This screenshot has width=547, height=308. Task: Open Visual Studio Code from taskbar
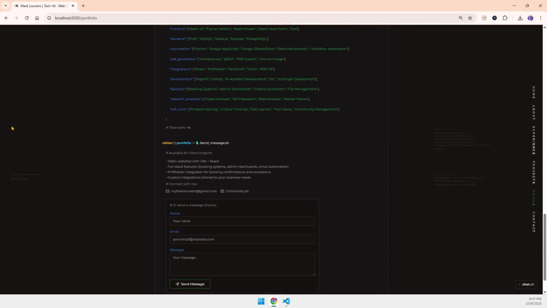286,301
